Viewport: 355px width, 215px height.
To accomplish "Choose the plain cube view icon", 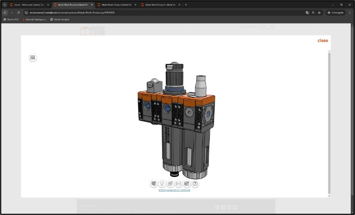I will click(x=170, y=183).
